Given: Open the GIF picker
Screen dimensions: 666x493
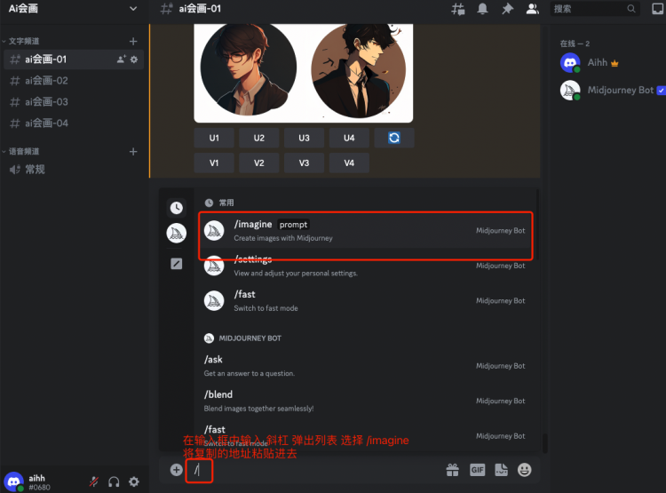Looking at the screenshot, I should tap(478, 470).
